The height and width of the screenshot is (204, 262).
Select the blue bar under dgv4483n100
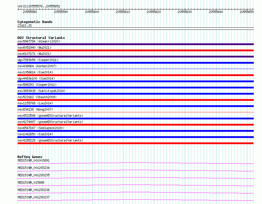click(135, 81)
